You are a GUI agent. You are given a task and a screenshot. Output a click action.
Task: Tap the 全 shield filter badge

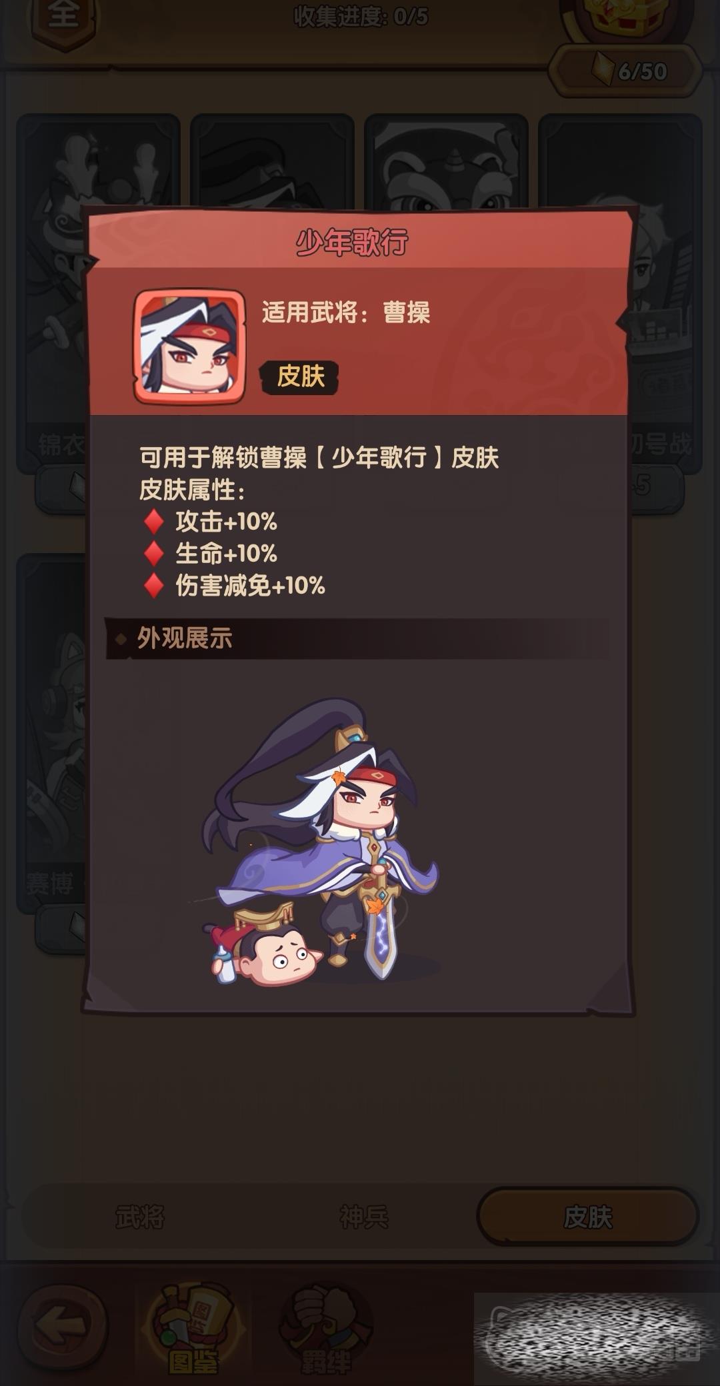point(63,20)
